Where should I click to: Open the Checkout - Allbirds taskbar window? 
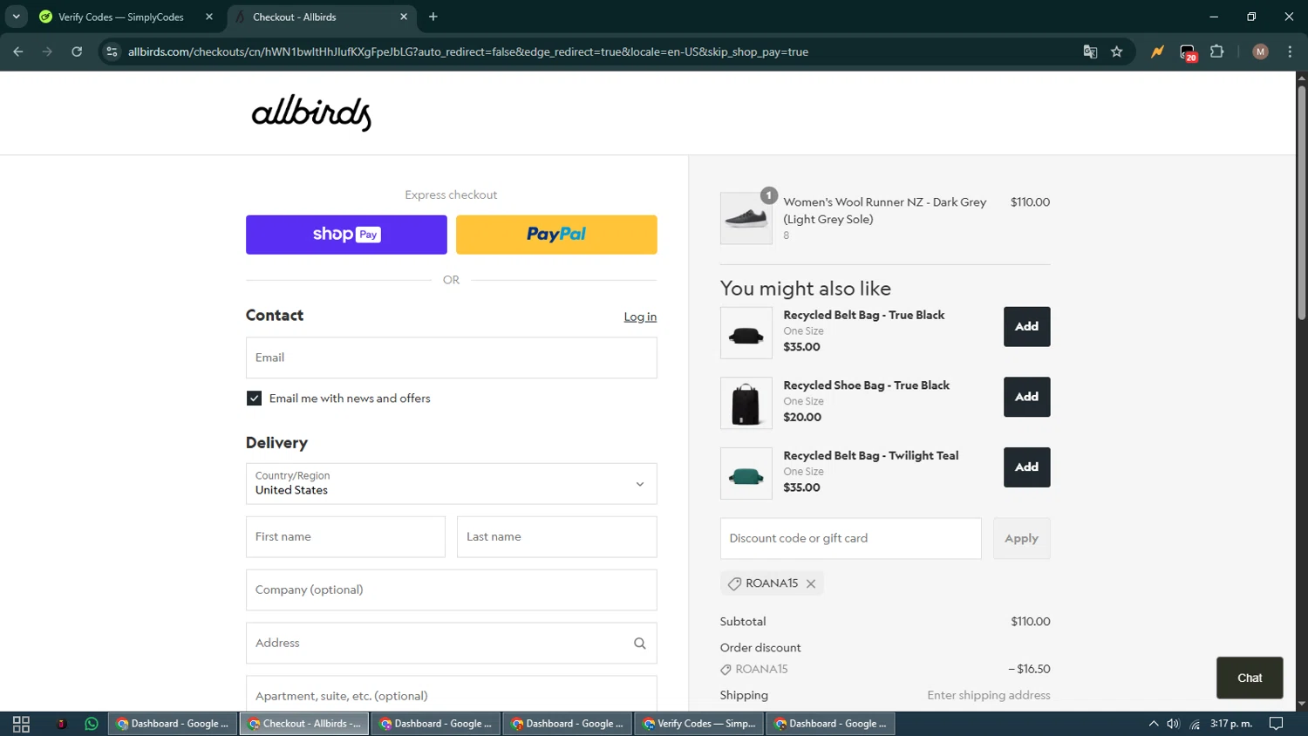click(x=304, y=724)
